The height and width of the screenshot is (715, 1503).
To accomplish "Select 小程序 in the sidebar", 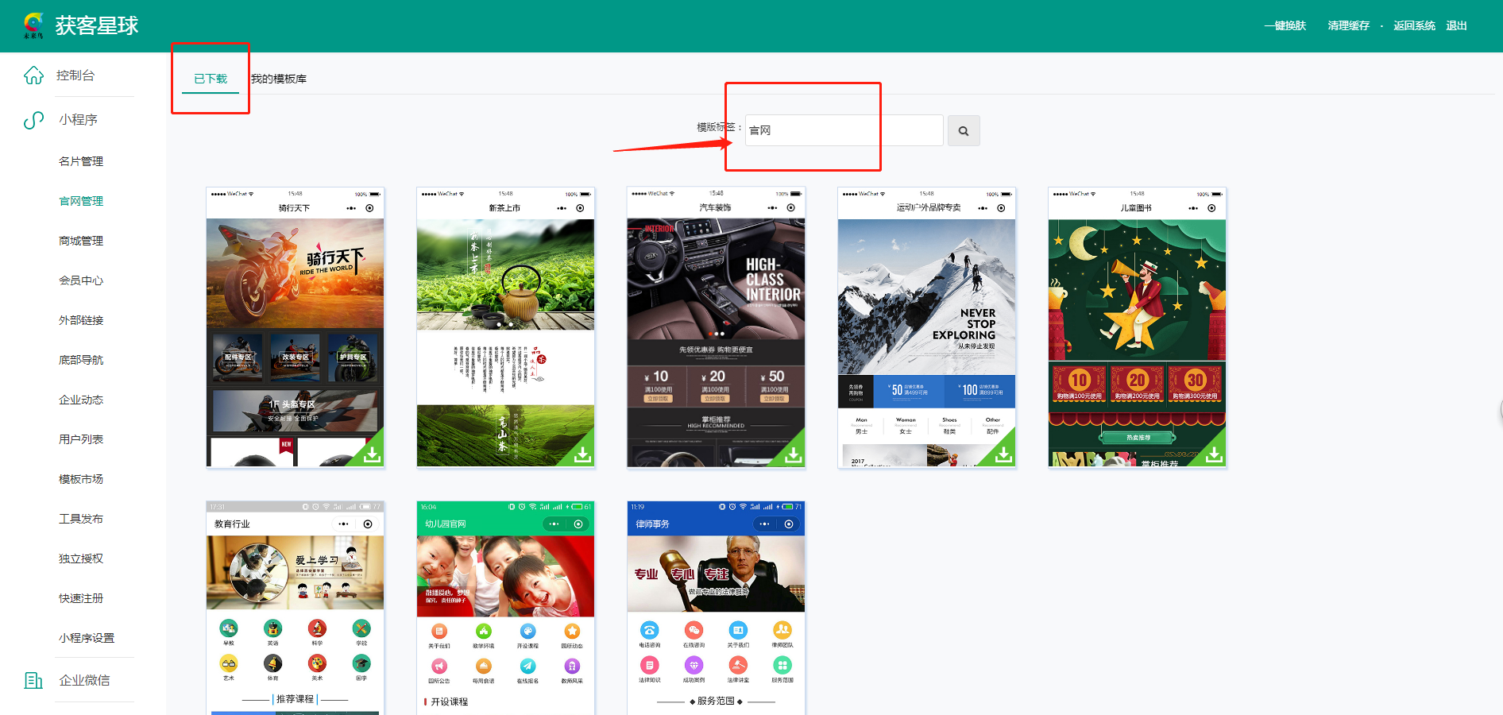I will click(78, 120).
